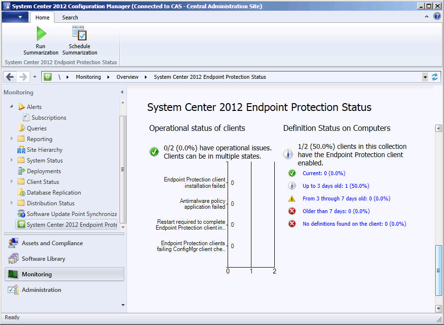Click the forward navigation arrow
Viewport: 444px width, 325px height.
pos(23,77)
